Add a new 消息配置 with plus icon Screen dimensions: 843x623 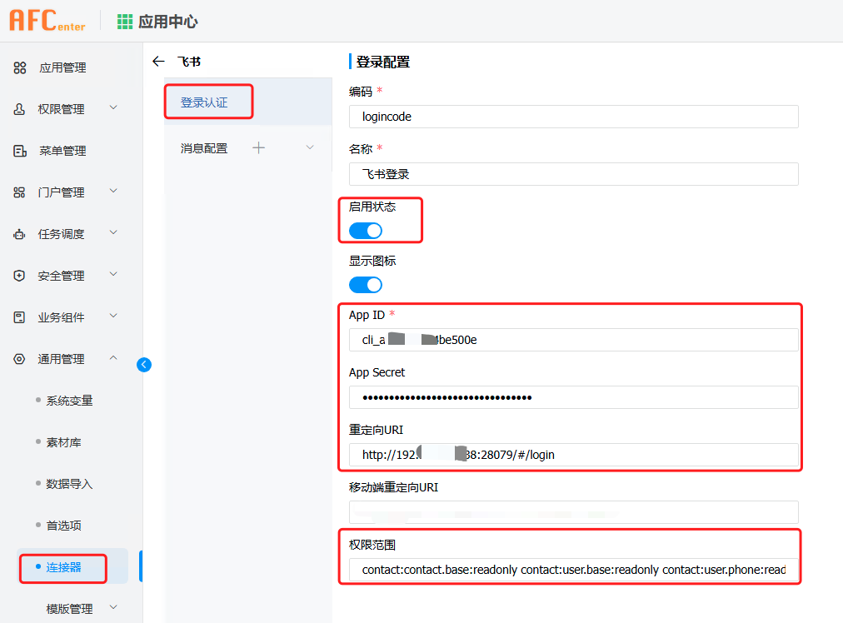tap(258, 147)
